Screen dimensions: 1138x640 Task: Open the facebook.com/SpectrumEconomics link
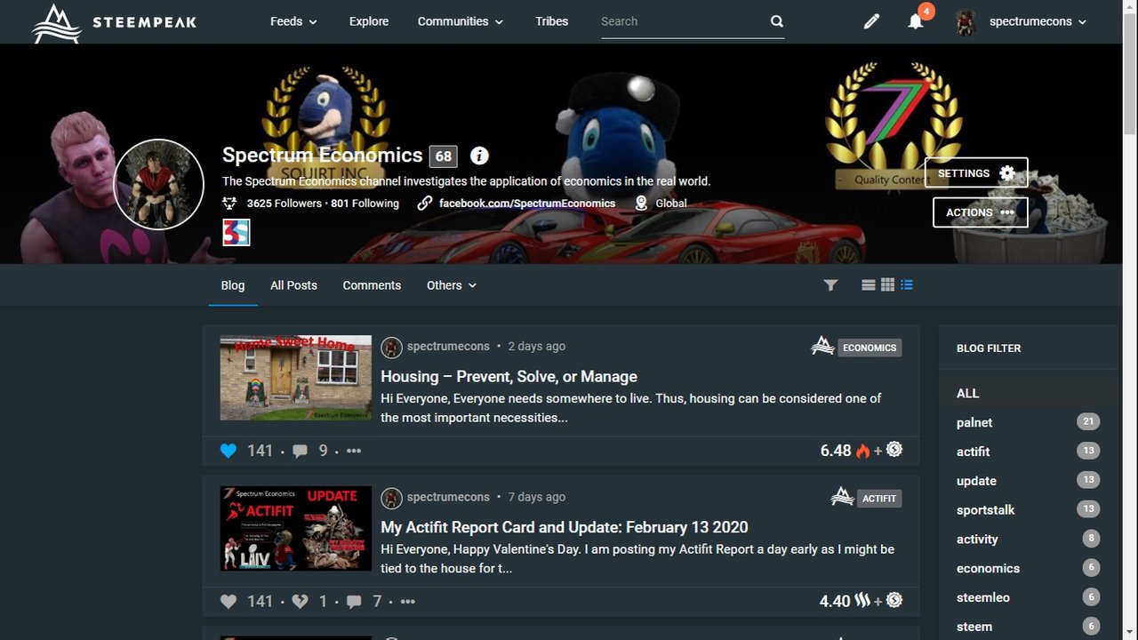coord(527,204)
